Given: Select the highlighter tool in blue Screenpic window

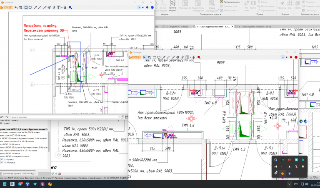Looking at the screenshot, I should click(54, 7).
